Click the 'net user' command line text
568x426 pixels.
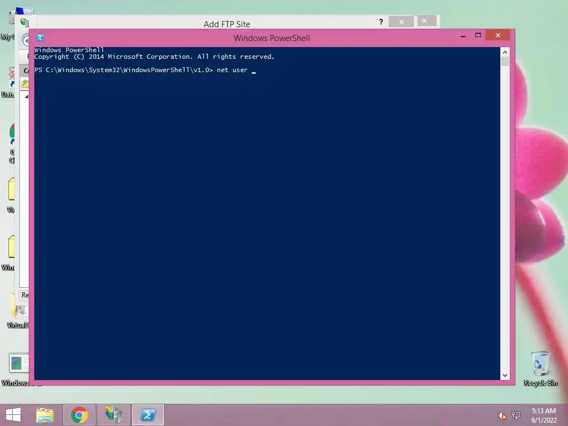click(x=232, y=70)
